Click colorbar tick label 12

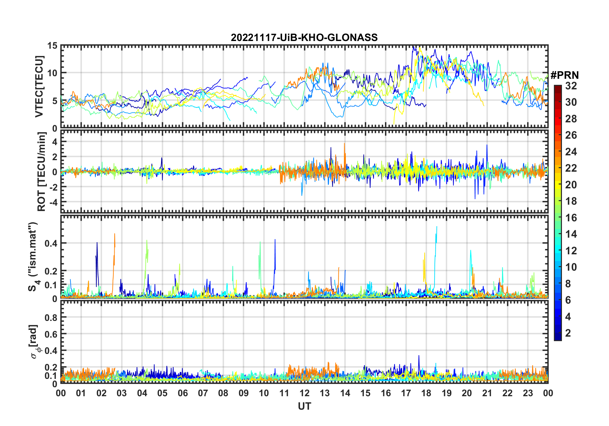click(x=571, y=251)
